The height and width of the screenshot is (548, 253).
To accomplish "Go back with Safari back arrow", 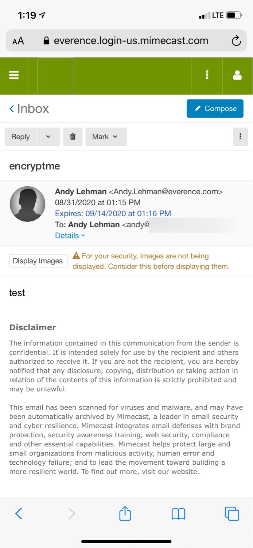I will (19, 514).
